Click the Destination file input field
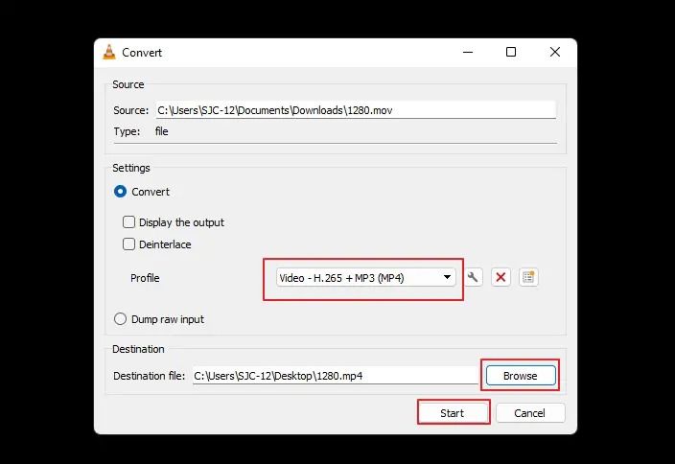 click(x=336, y=376)
